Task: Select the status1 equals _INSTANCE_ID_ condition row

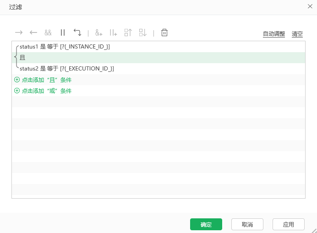Action: coord(158,47)
